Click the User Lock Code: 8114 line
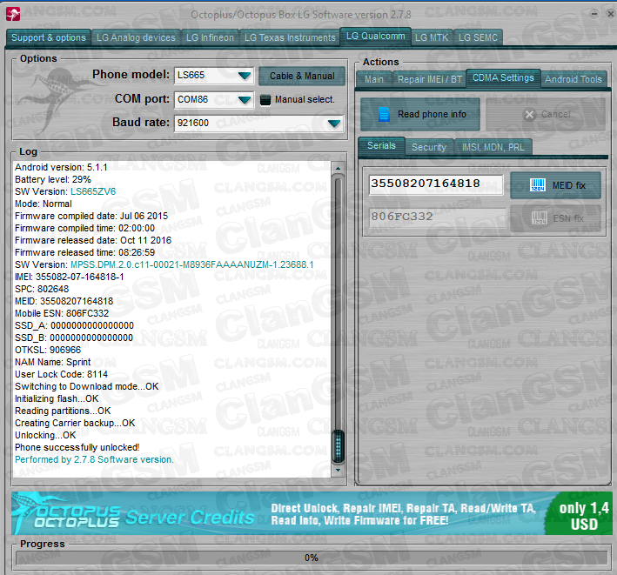 click(61, 374)
